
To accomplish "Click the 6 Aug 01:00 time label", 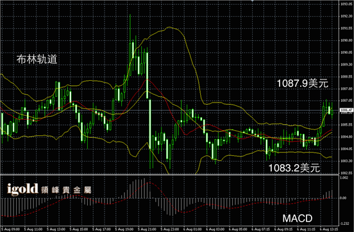I will click(x=192, y=229).
